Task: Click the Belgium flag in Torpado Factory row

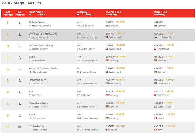Action: click(x=107, y=130)
